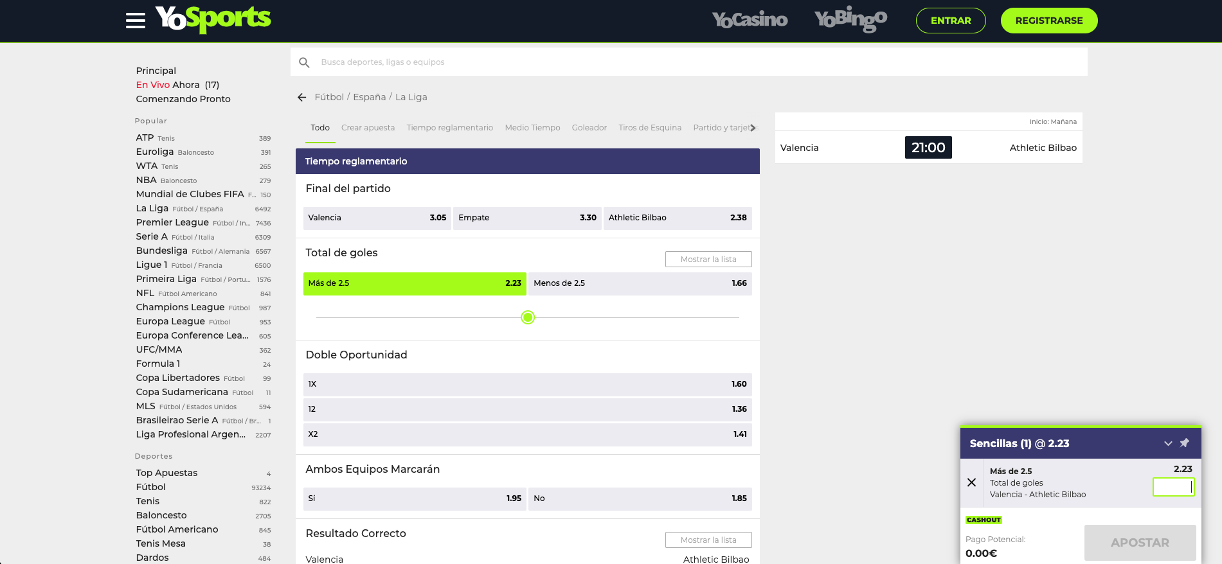1222x564 pixels.
Task: Click the stake input in bet slip
Action: [1173, 487]
